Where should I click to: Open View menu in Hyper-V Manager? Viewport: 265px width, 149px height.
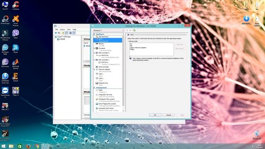pyautogui.click(x=69, y=29)
